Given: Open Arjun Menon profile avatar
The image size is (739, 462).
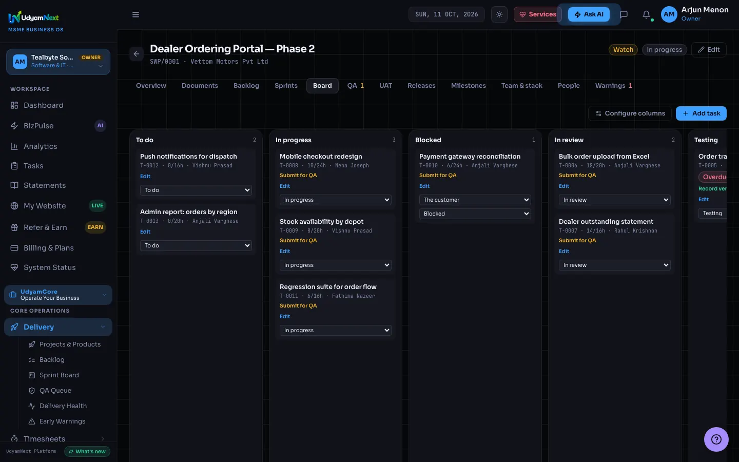Looking at the screenshot, I should click(669, 14).
